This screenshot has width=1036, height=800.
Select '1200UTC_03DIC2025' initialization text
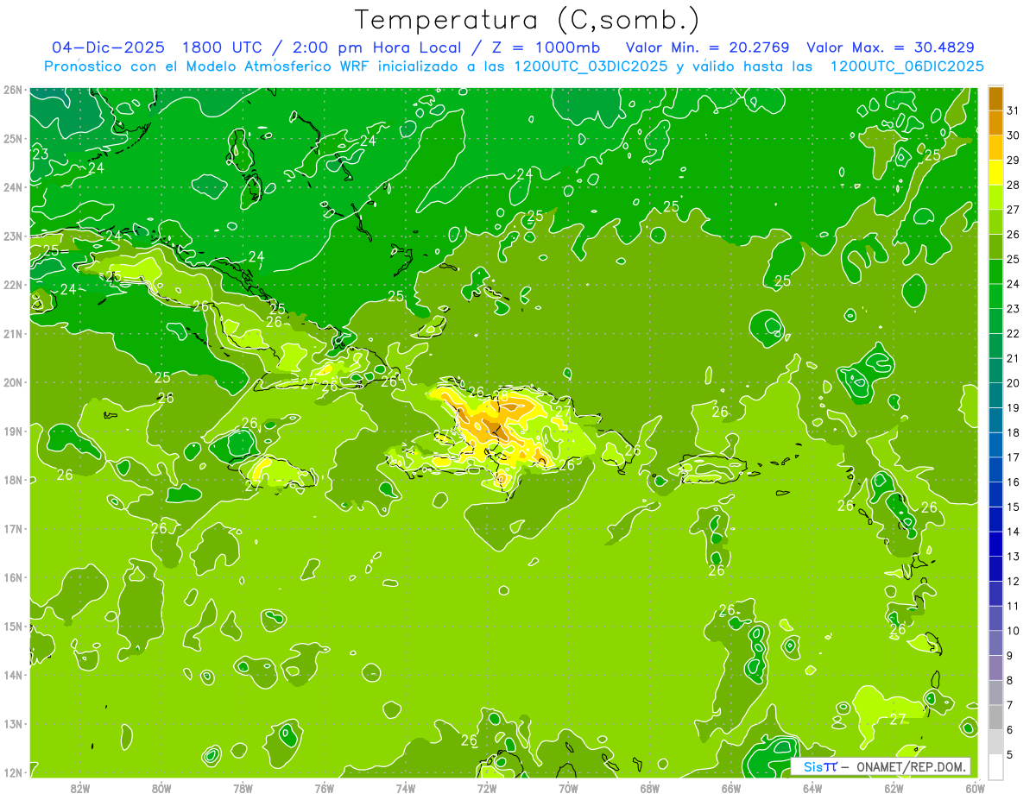[x=591, y=66]
